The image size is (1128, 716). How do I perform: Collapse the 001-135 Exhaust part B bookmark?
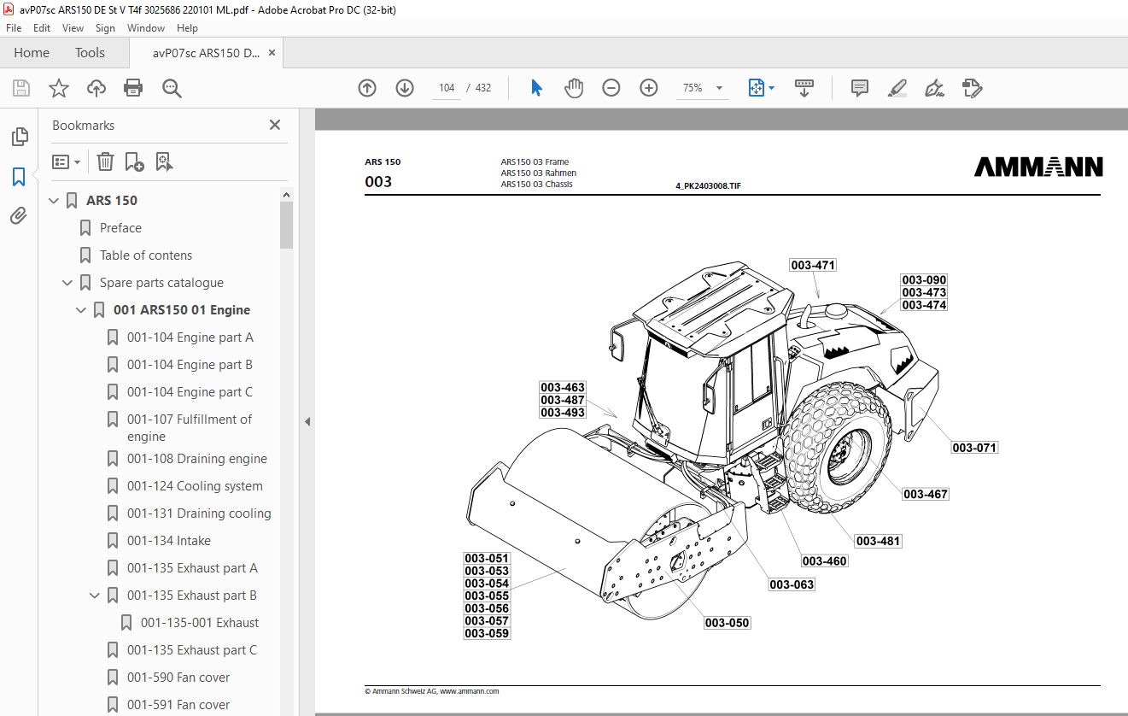click(x=95, y=596)
